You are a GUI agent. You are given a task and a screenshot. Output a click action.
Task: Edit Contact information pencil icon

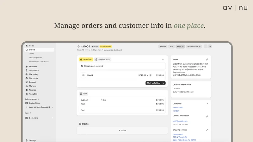pyautogui.click(x=207, y=116)
